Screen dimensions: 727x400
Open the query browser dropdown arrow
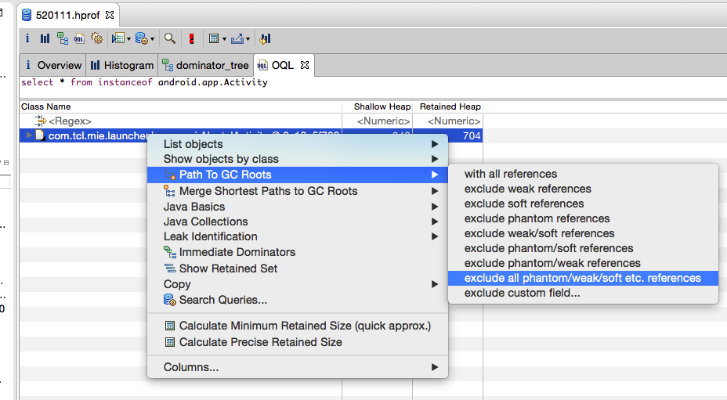[152, 38]
